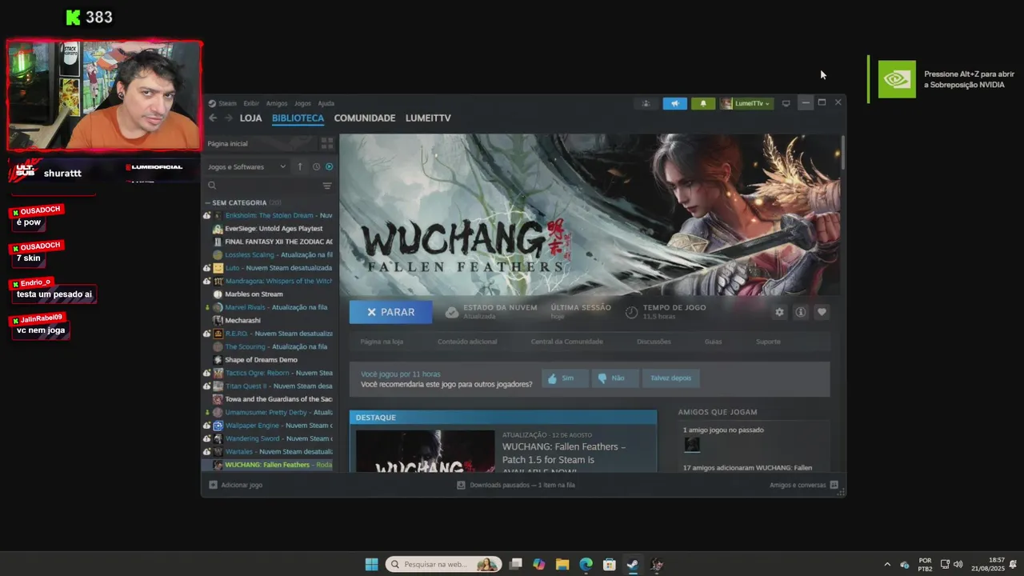
Task: Open Guias link
Action: coord(713,342)
